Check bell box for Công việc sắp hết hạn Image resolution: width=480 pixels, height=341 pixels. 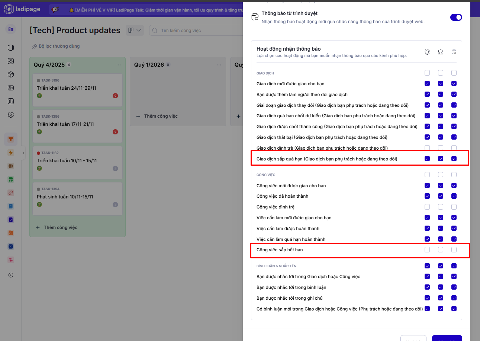click(427, 250)
